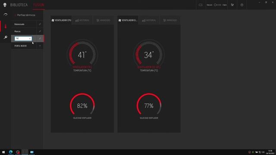Viewport: 276px width, 155px height.
Task: Open the FUSION tab
Action: (x=39, y=5)
